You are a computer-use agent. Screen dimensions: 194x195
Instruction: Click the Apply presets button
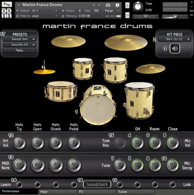19,50
